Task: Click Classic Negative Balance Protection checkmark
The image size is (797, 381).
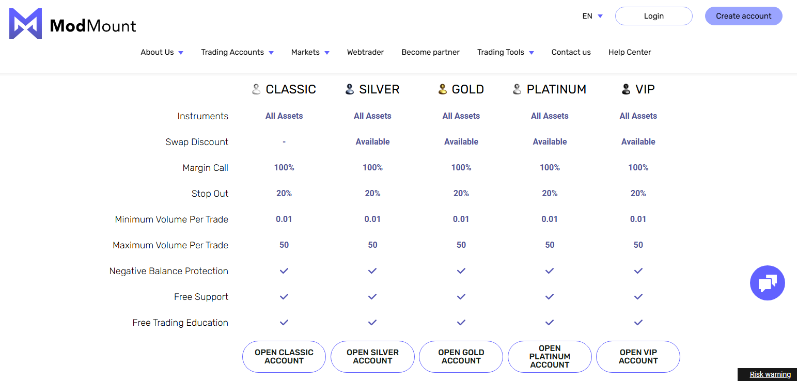Action: [x=284, y=271]
